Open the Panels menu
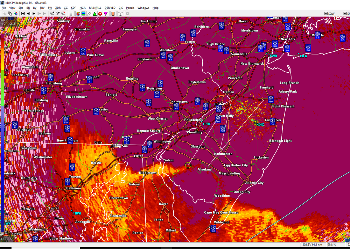The height and width of the screenshot is (249, 350). [130, 8]
